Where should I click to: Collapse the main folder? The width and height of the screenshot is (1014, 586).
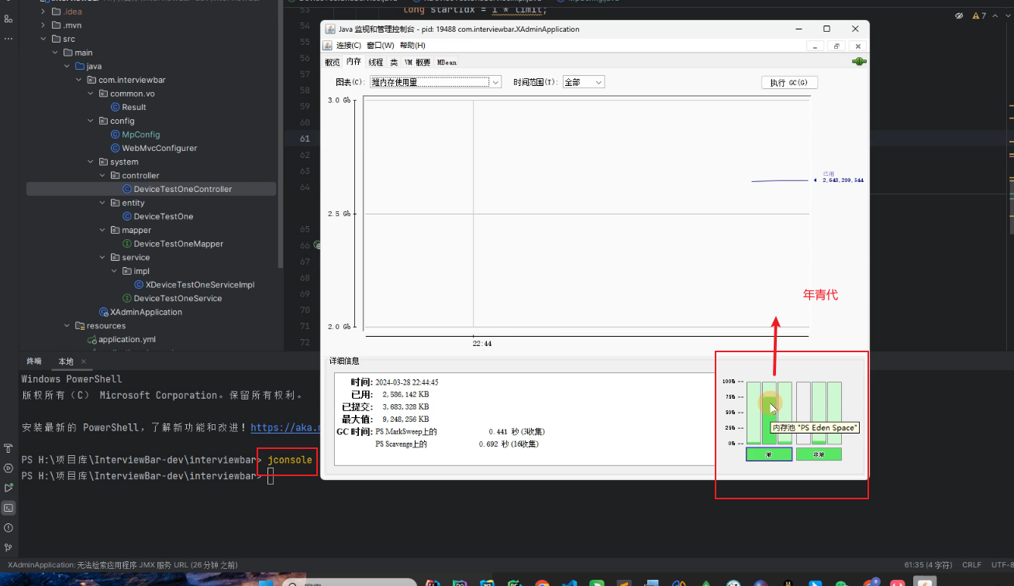[55, 53]
